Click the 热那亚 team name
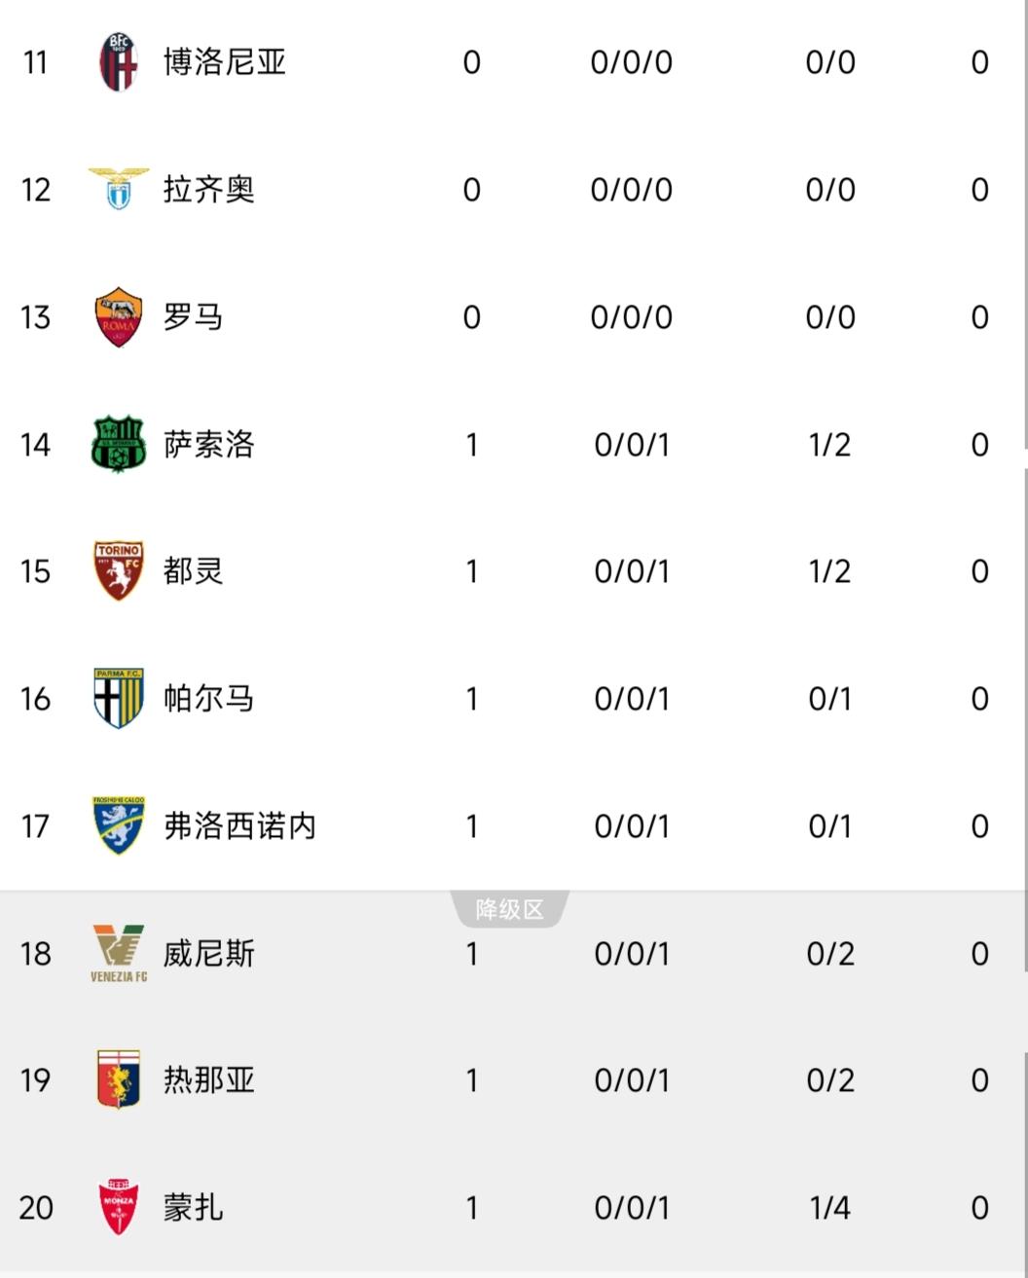 (x=208, y=1079)
